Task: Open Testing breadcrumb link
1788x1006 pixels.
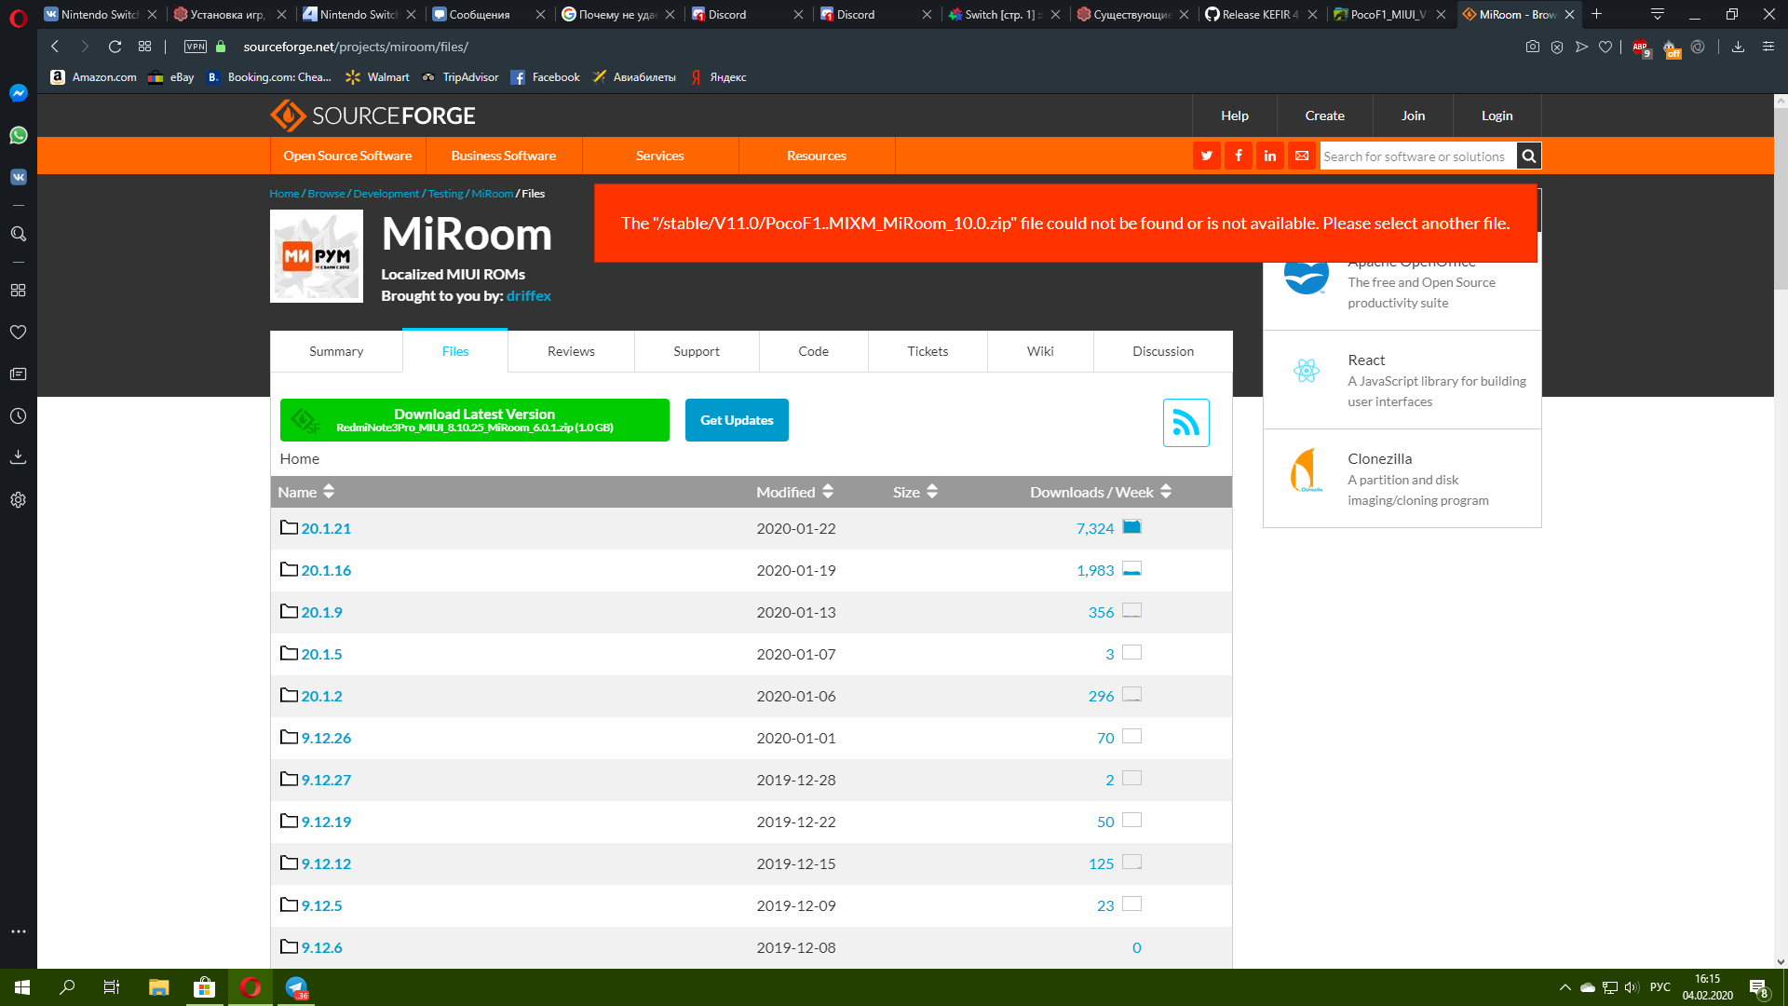Action: (x=445, y=194)
